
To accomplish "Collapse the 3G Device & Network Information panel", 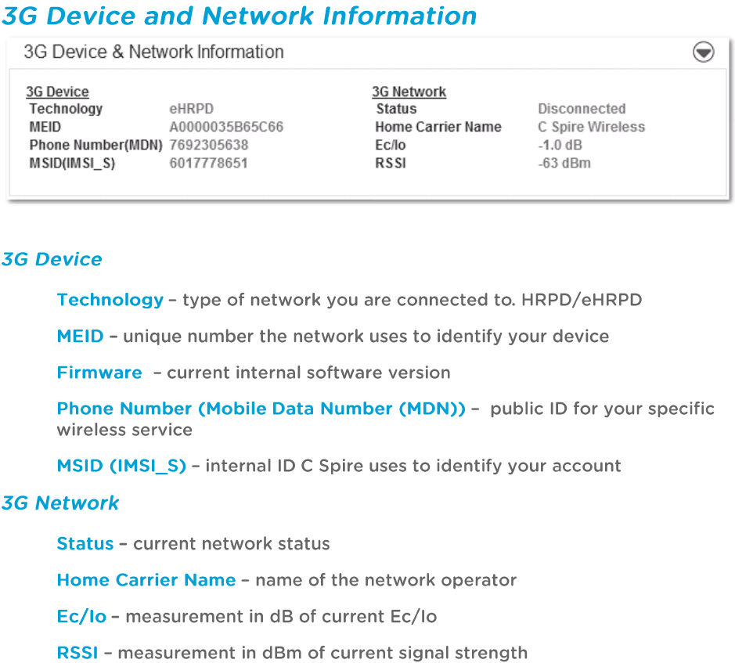I will tap(703, 52).
